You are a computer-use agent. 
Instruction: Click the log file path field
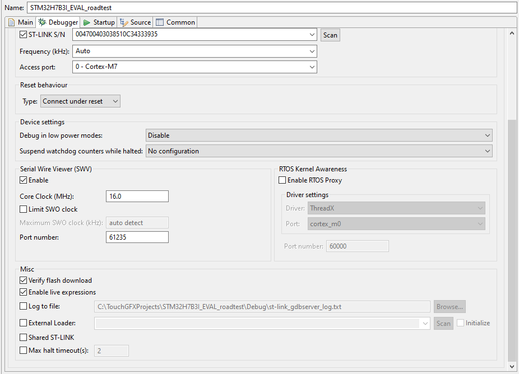click(262, 307)
